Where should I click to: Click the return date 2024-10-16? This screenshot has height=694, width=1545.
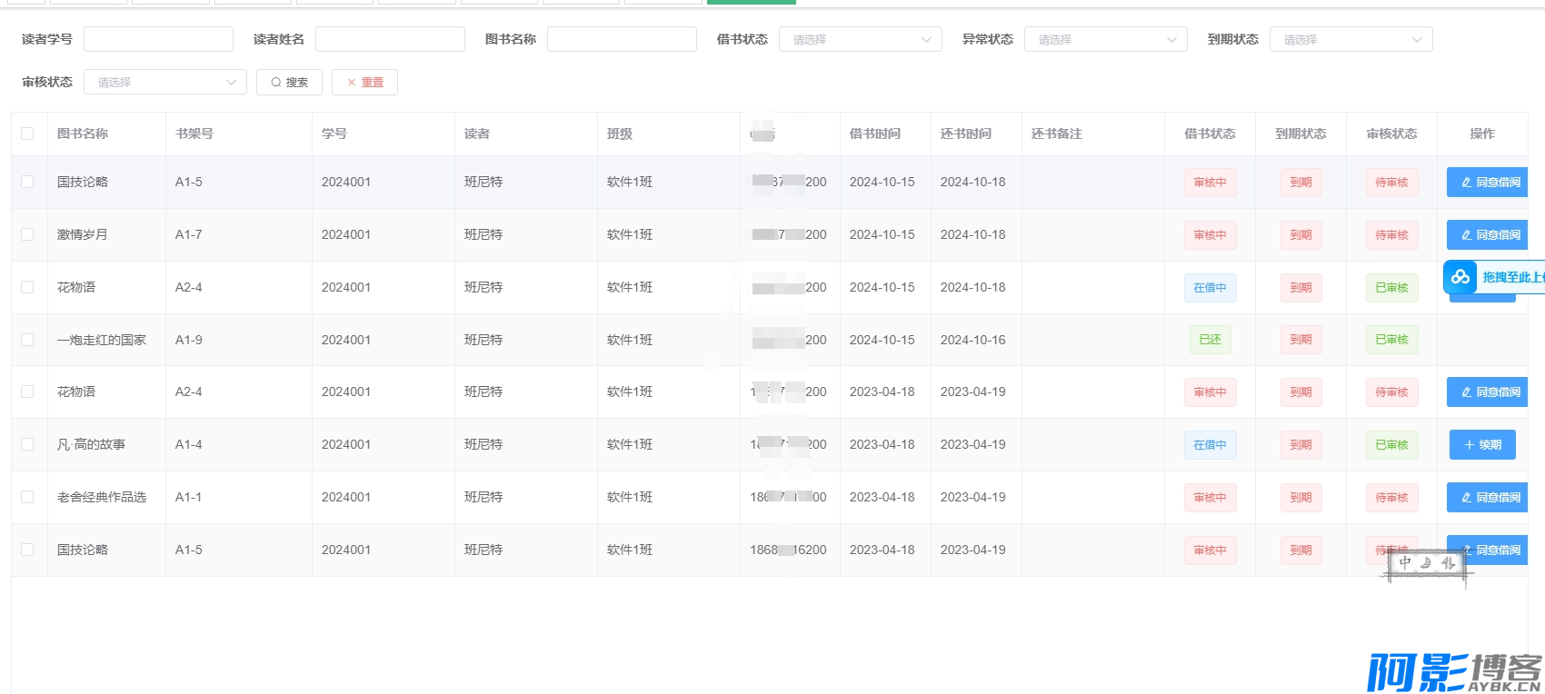coord(973,340)
